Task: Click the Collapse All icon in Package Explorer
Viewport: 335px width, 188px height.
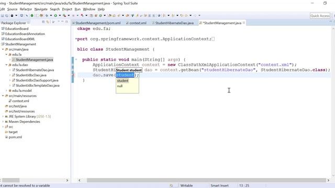Action: point(43,22)
